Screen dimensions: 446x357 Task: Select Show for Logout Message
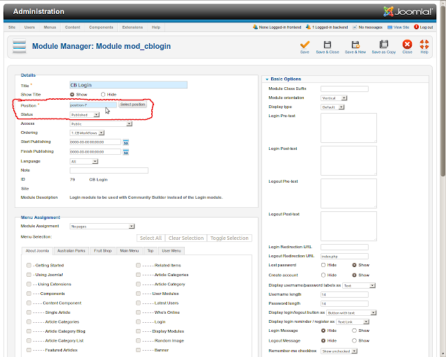click(354, 340)
